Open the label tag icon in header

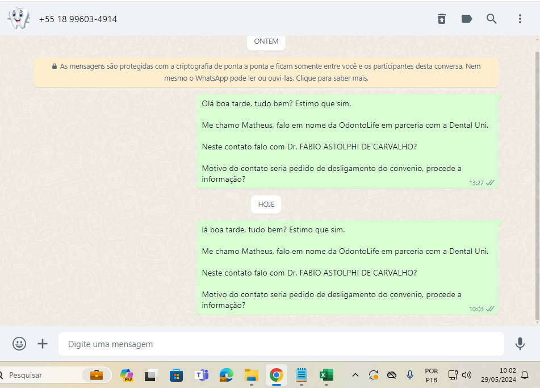coord(467,19)
